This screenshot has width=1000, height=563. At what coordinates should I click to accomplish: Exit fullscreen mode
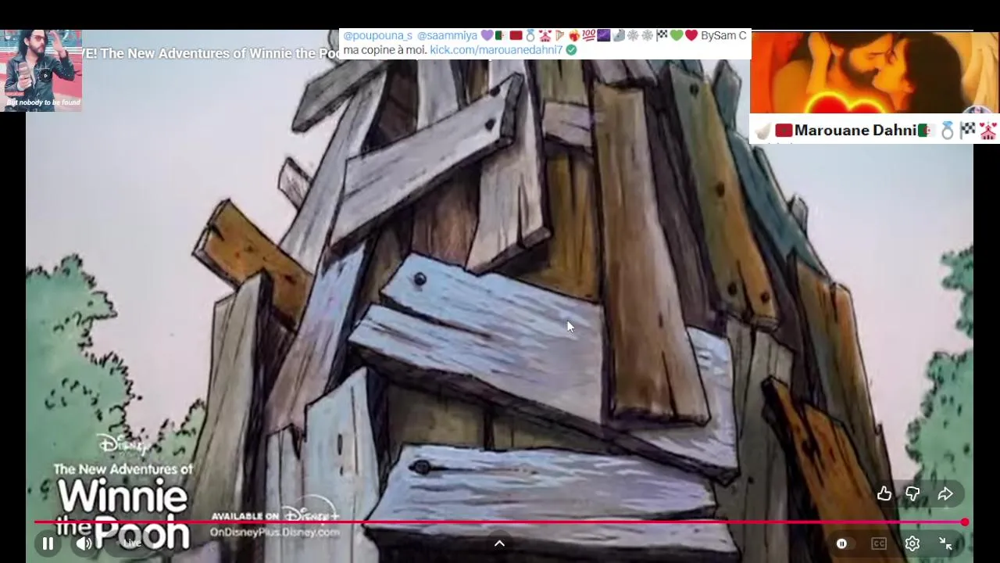(x=945, y=543)
